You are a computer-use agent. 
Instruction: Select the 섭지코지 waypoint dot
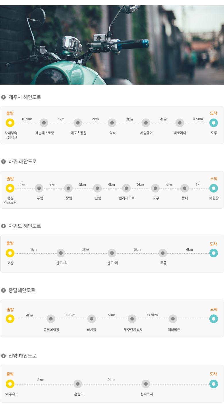146,384
